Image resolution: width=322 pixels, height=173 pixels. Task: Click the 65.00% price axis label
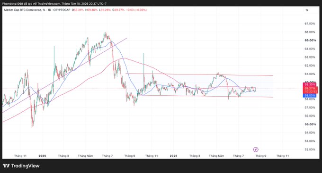[x=310, y=40]
